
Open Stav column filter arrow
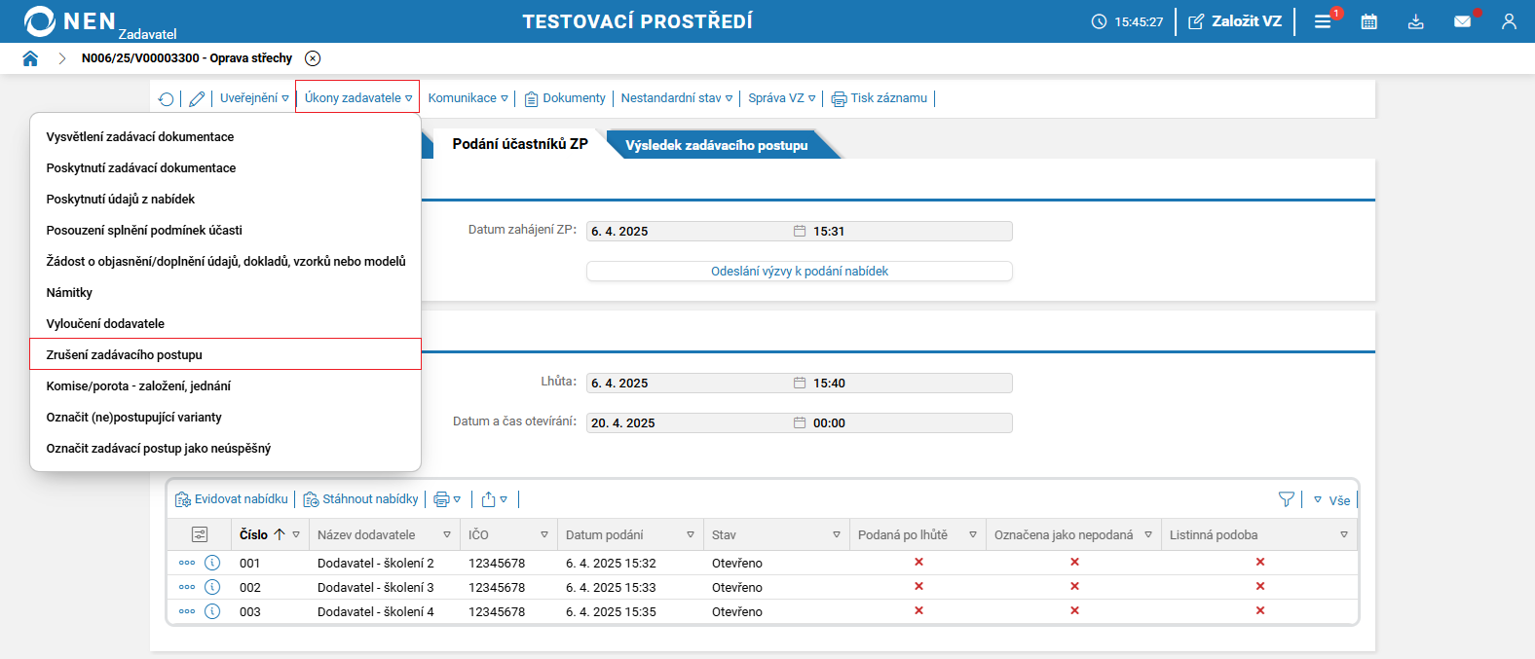[837, 535]
